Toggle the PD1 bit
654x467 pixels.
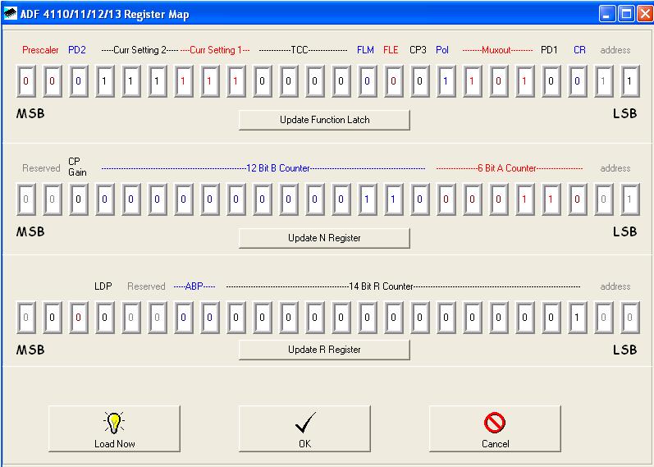tap(551, 81)
